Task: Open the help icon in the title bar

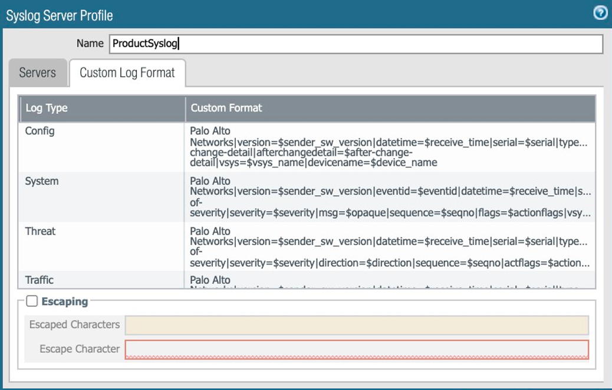Action: pyautogui.click(x=600, y=13)
